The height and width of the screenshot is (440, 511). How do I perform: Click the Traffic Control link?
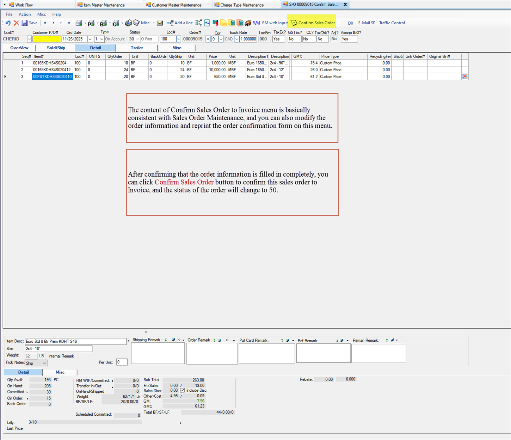392,23
